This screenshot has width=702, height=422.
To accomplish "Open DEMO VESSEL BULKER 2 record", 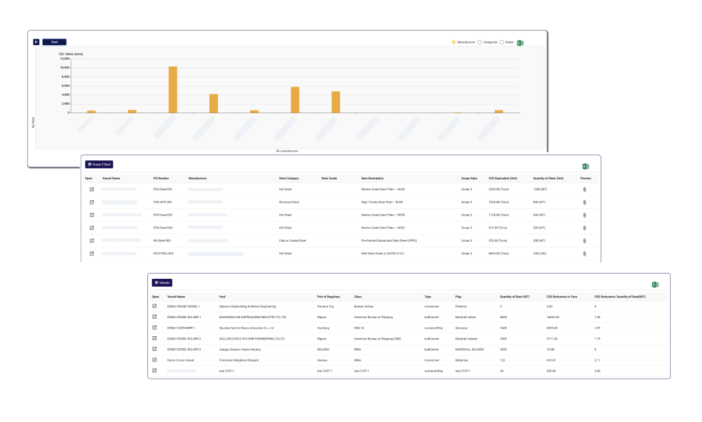I will (x=155, y=338).
